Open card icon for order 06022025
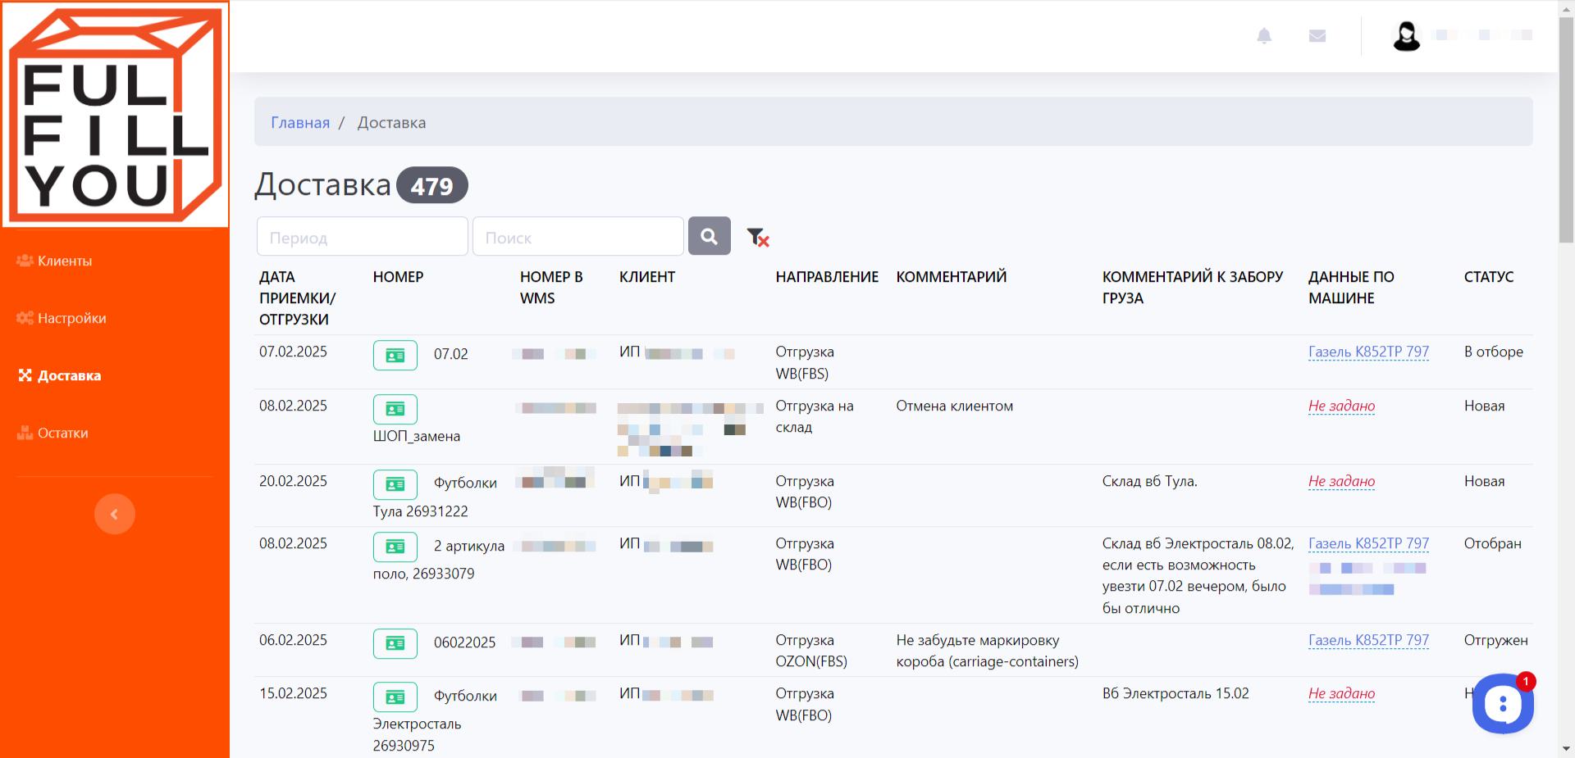 [395, 643]
